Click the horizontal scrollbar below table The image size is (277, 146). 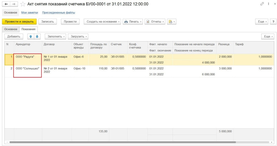pos(122,142)
